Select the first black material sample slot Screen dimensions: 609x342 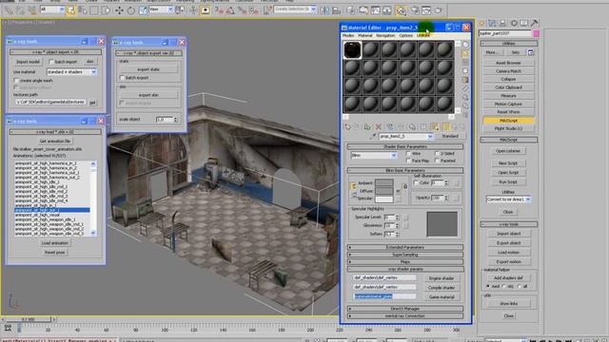click(x=352, y=50)
